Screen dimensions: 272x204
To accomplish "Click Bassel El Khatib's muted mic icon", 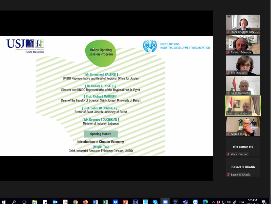I will 228,175.
